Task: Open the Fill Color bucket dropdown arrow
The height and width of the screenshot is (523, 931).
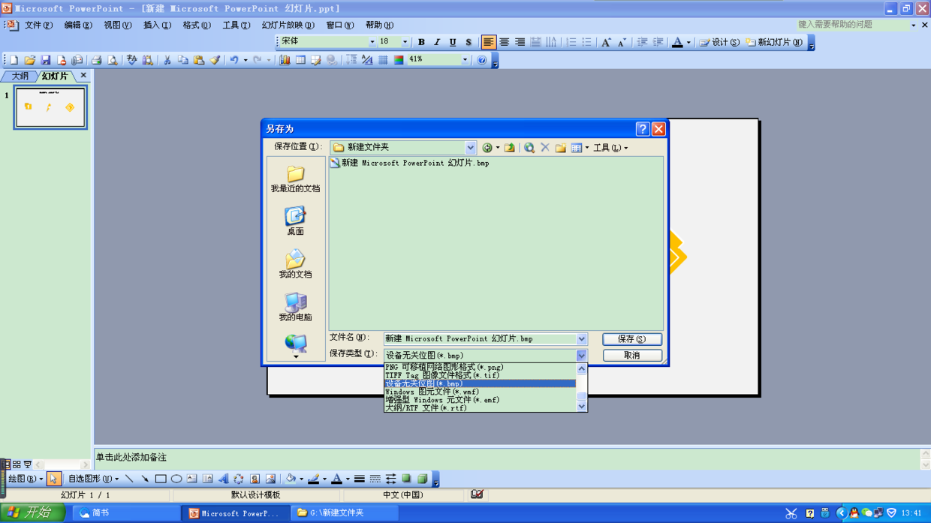Action: 301,479
